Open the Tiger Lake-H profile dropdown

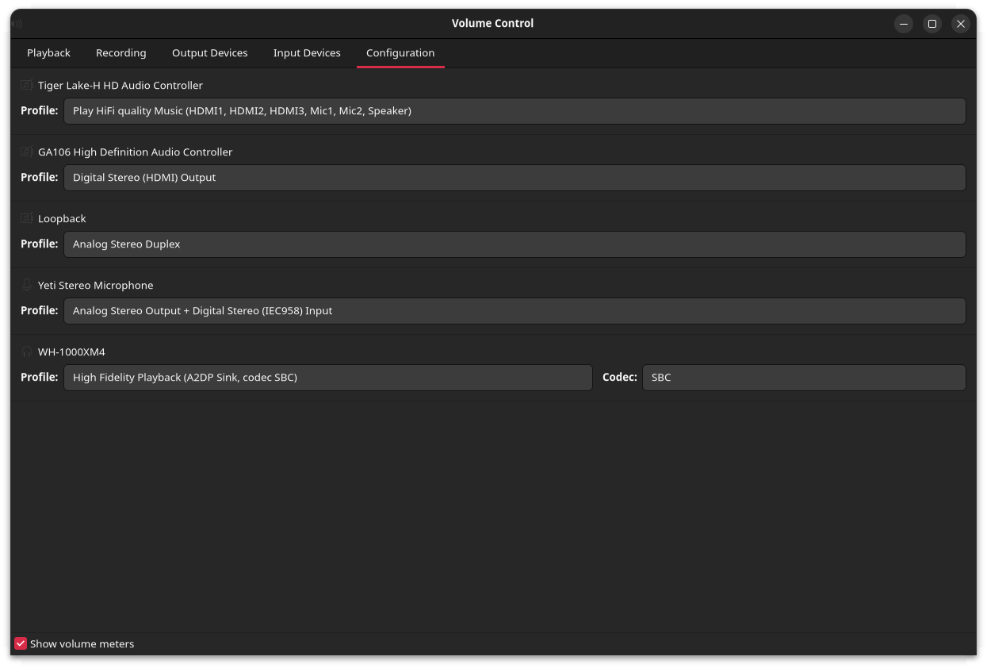click(515, 111)
